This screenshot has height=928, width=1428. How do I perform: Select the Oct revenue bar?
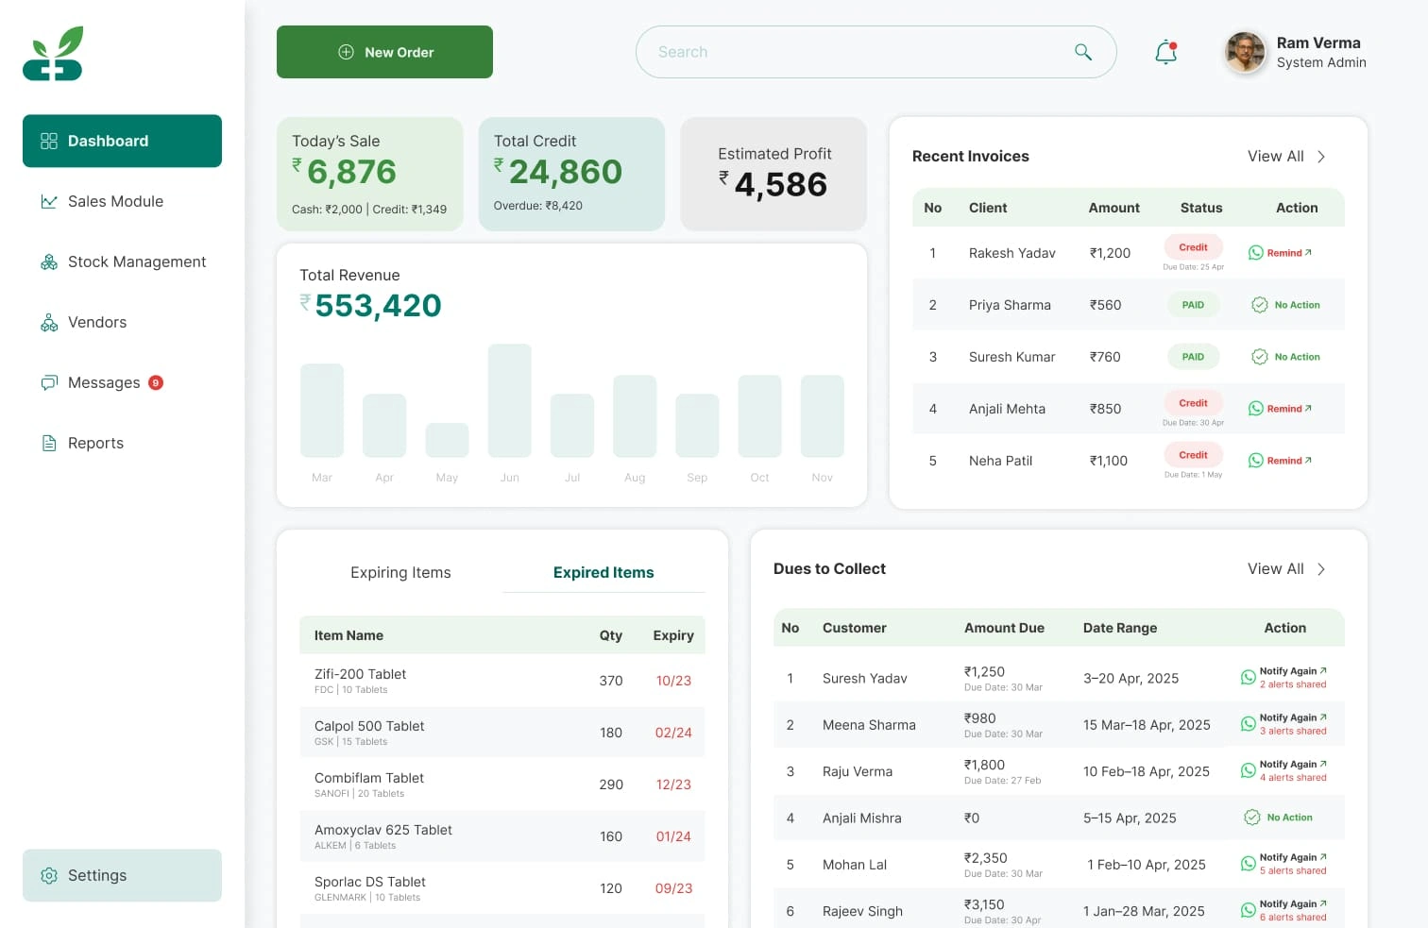759,416
